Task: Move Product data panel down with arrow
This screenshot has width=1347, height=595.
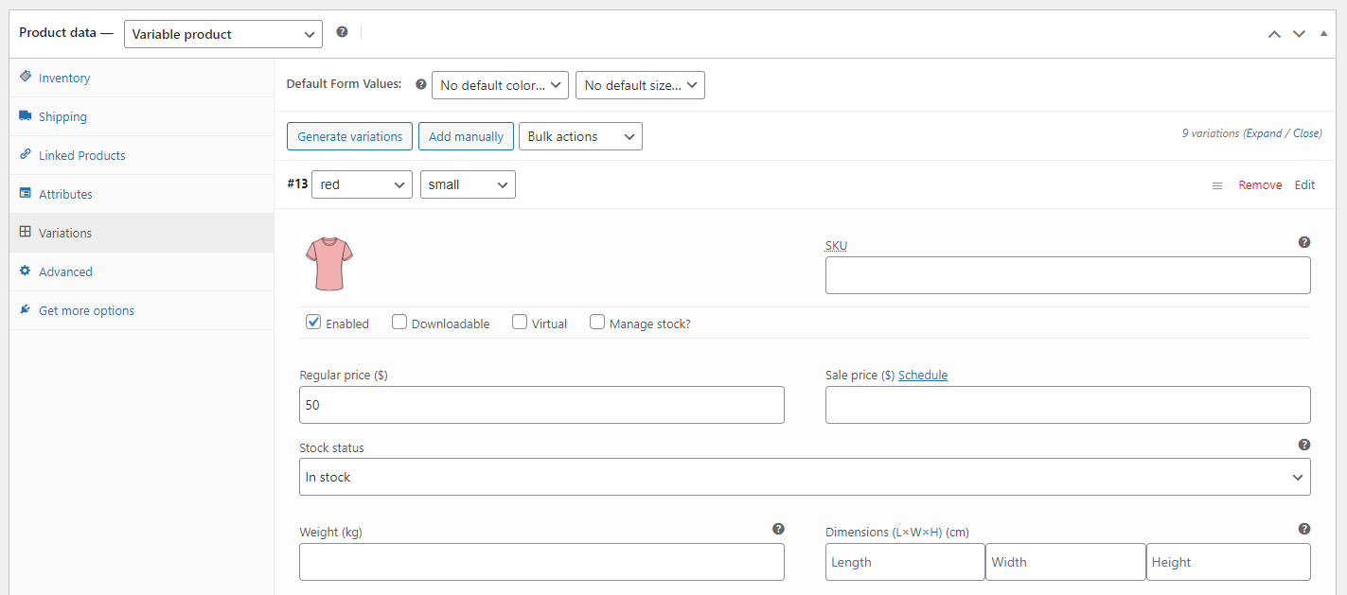Action: coord(1299,33)
